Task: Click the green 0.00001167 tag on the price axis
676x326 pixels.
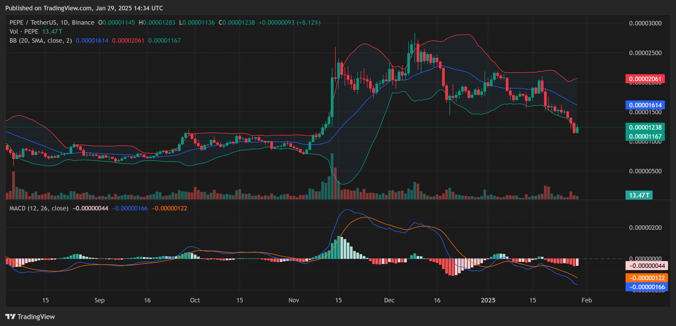Action: (645, 136)
